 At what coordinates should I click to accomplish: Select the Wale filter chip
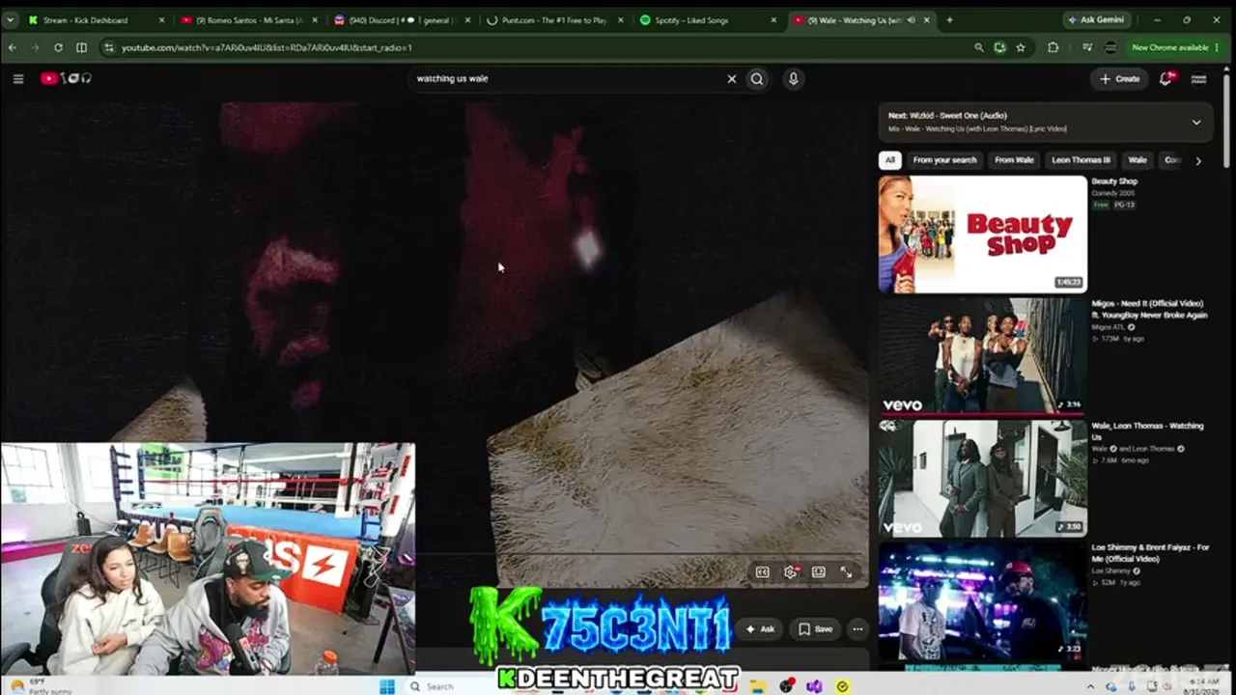click(1138, 160)
